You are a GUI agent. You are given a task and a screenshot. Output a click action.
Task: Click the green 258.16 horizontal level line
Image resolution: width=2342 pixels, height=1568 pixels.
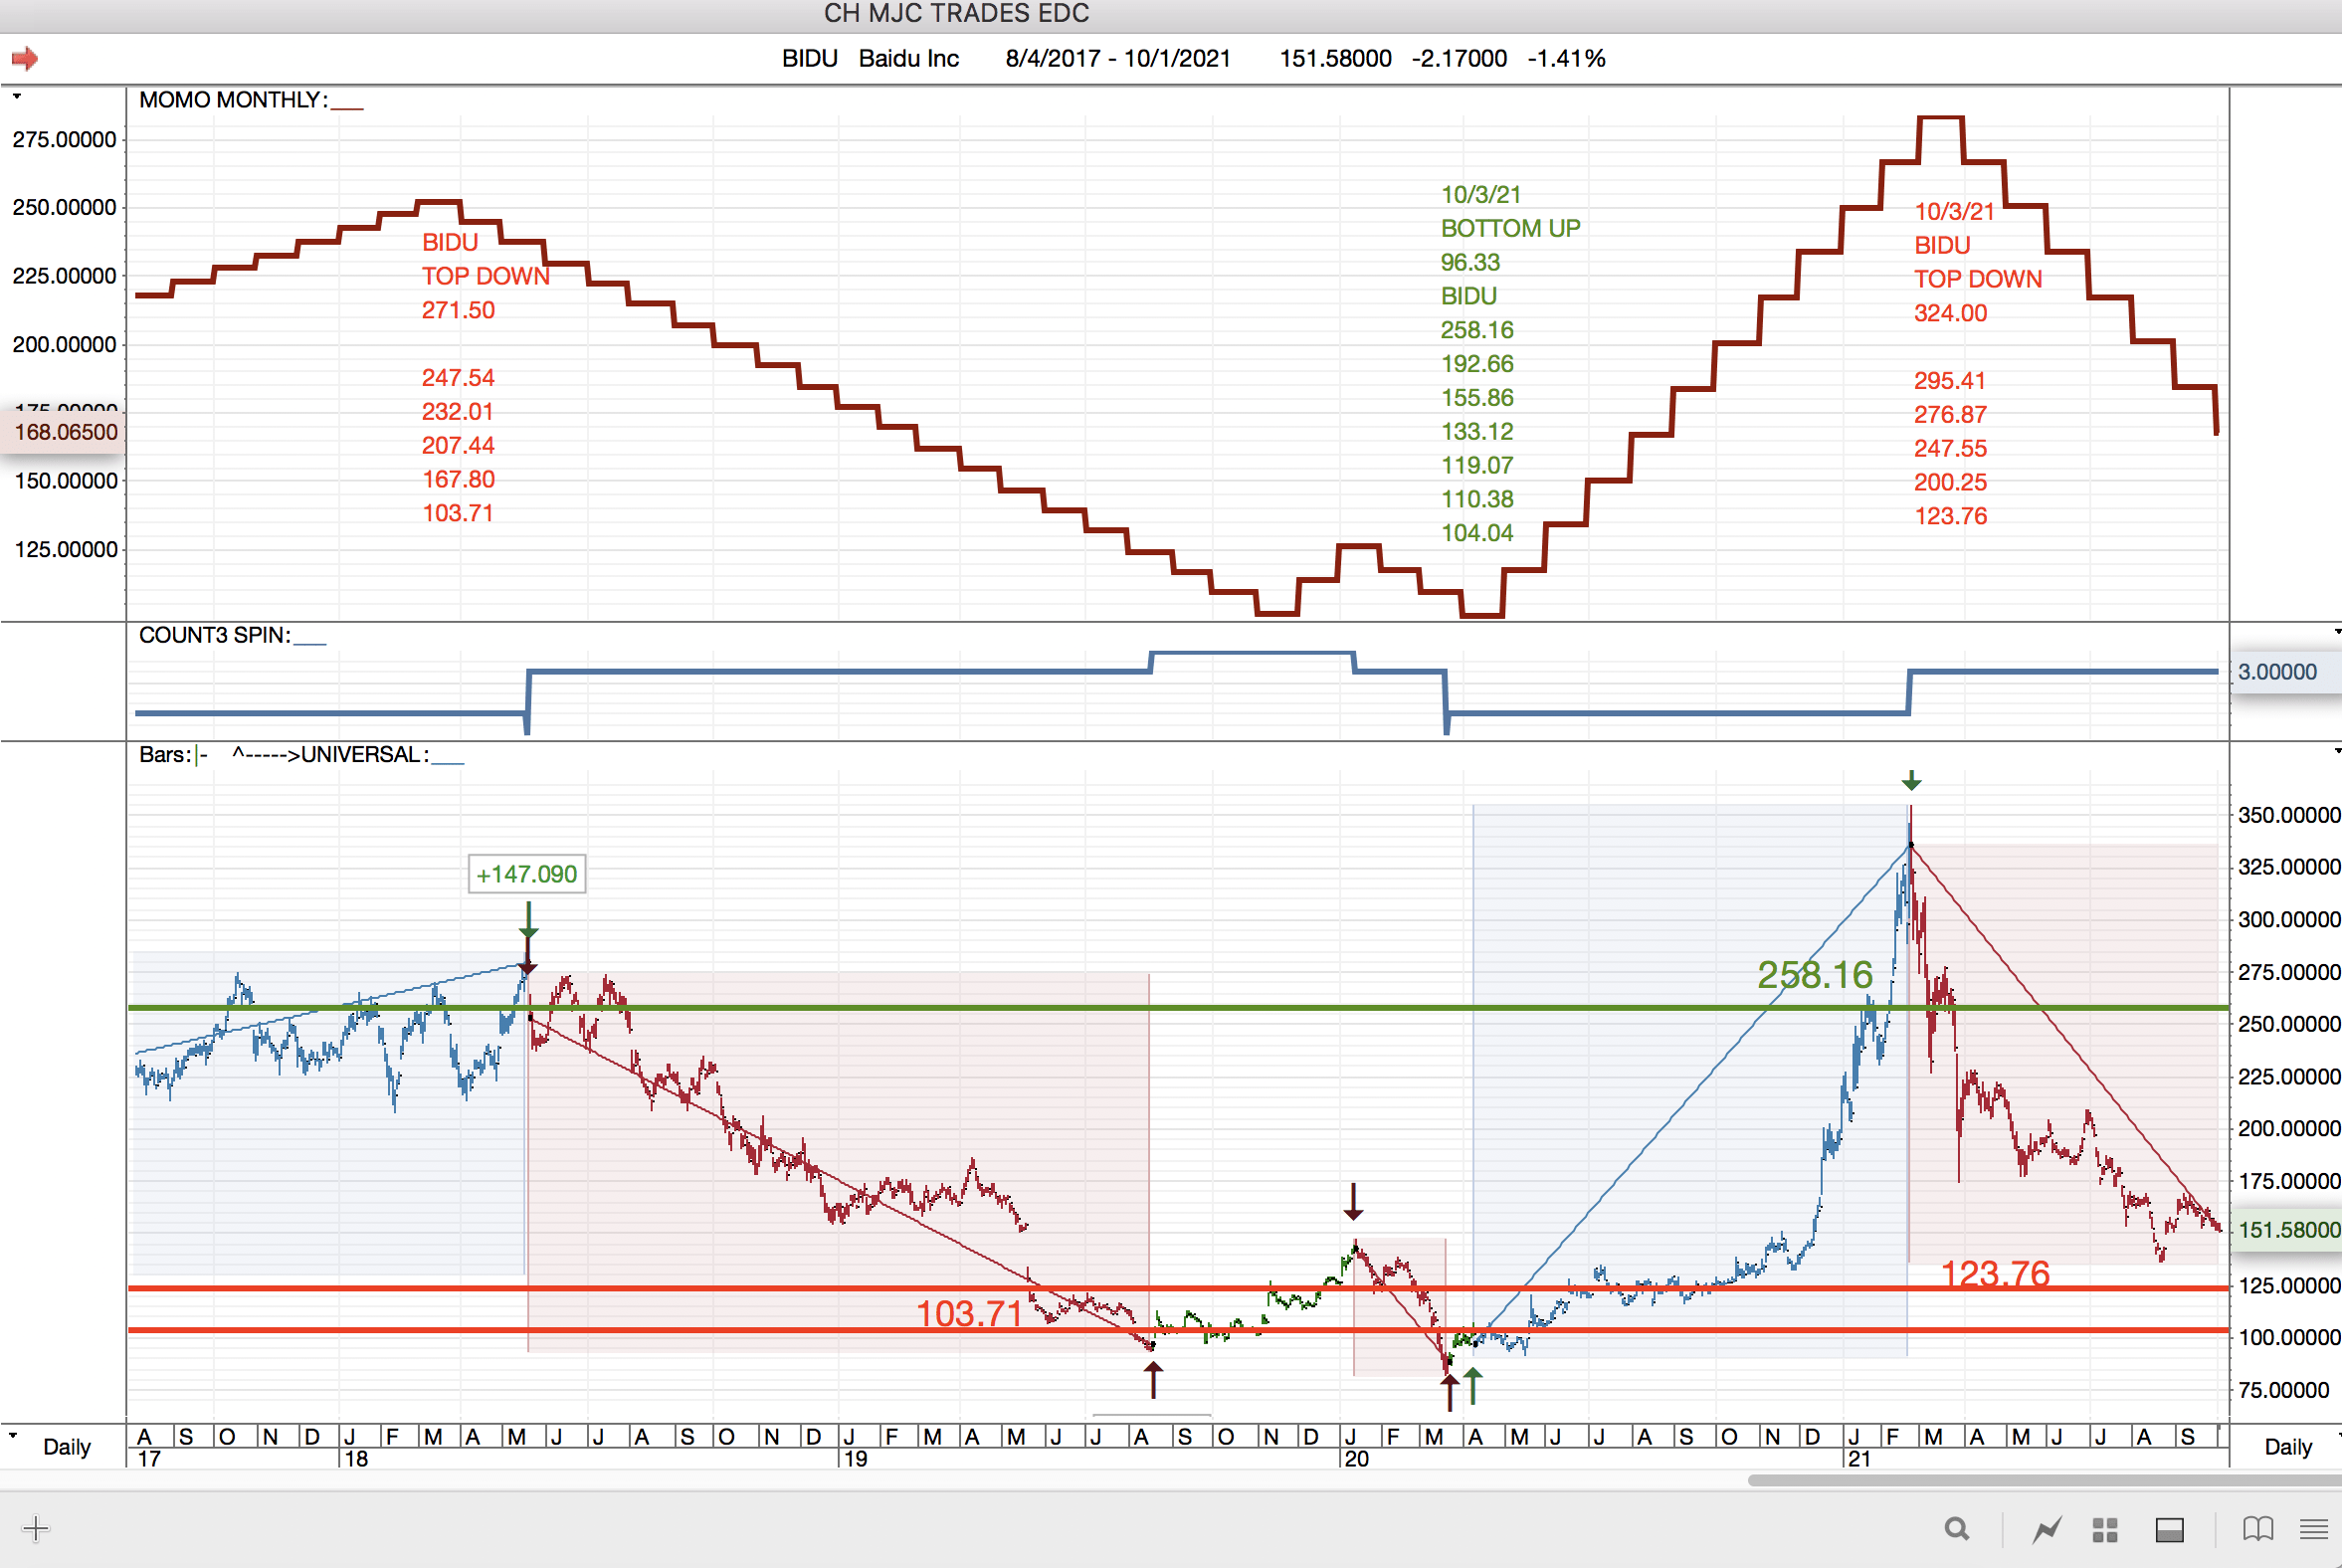pyautogui.click(x=1200, y=1008)
